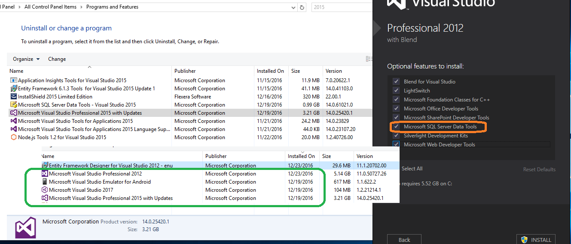Click the Microsoft SQL Server Data Tools row icon
571x244 pixels.
click(x=13, y=105)
